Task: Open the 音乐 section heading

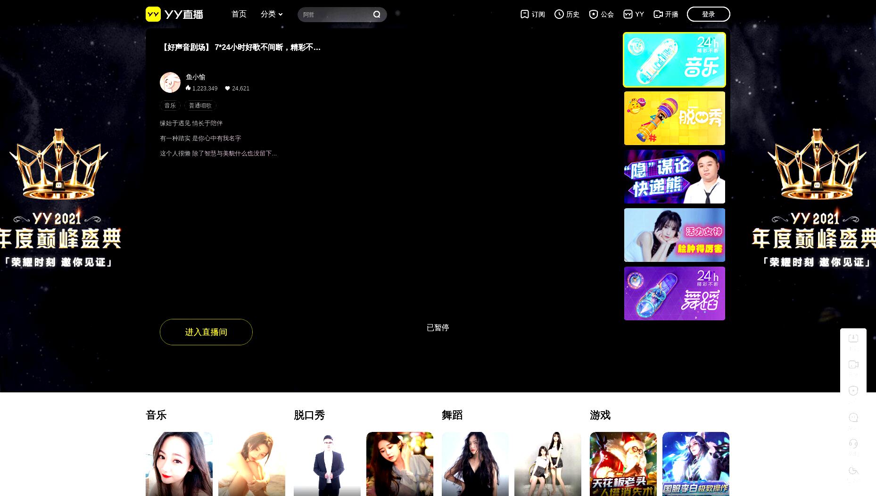Action: point(156,415)
